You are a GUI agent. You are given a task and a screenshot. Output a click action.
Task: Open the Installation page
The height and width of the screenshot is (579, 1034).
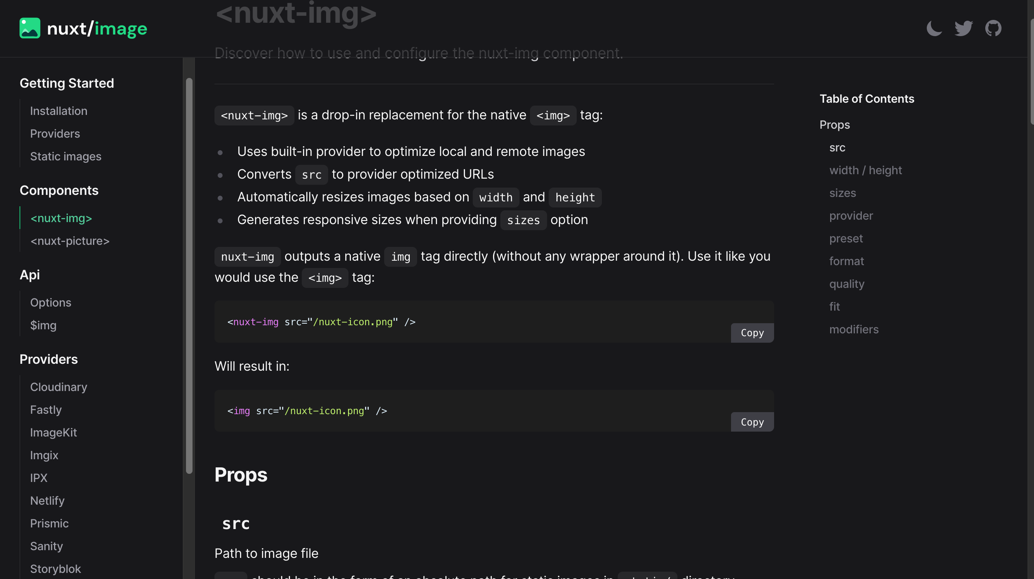pos(58,111)
